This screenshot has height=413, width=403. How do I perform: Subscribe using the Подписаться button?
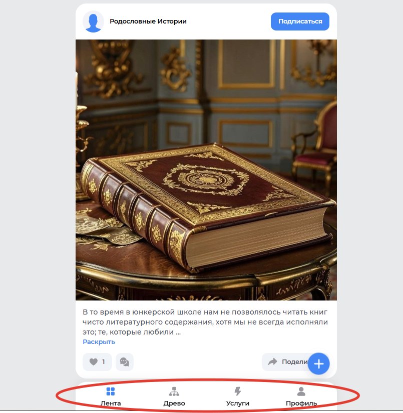pos(300,21)
